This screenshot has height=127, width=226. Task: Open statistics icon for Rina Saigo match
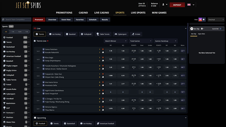pyautogui.click(x=103, y=60)
